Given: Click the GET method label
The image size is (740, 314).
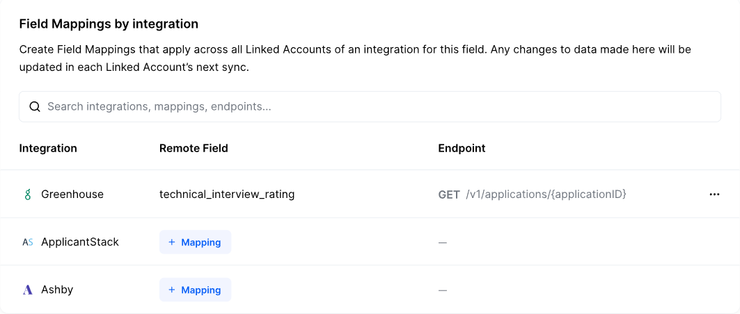Looking at the screenshot, I should coord(449,195).
